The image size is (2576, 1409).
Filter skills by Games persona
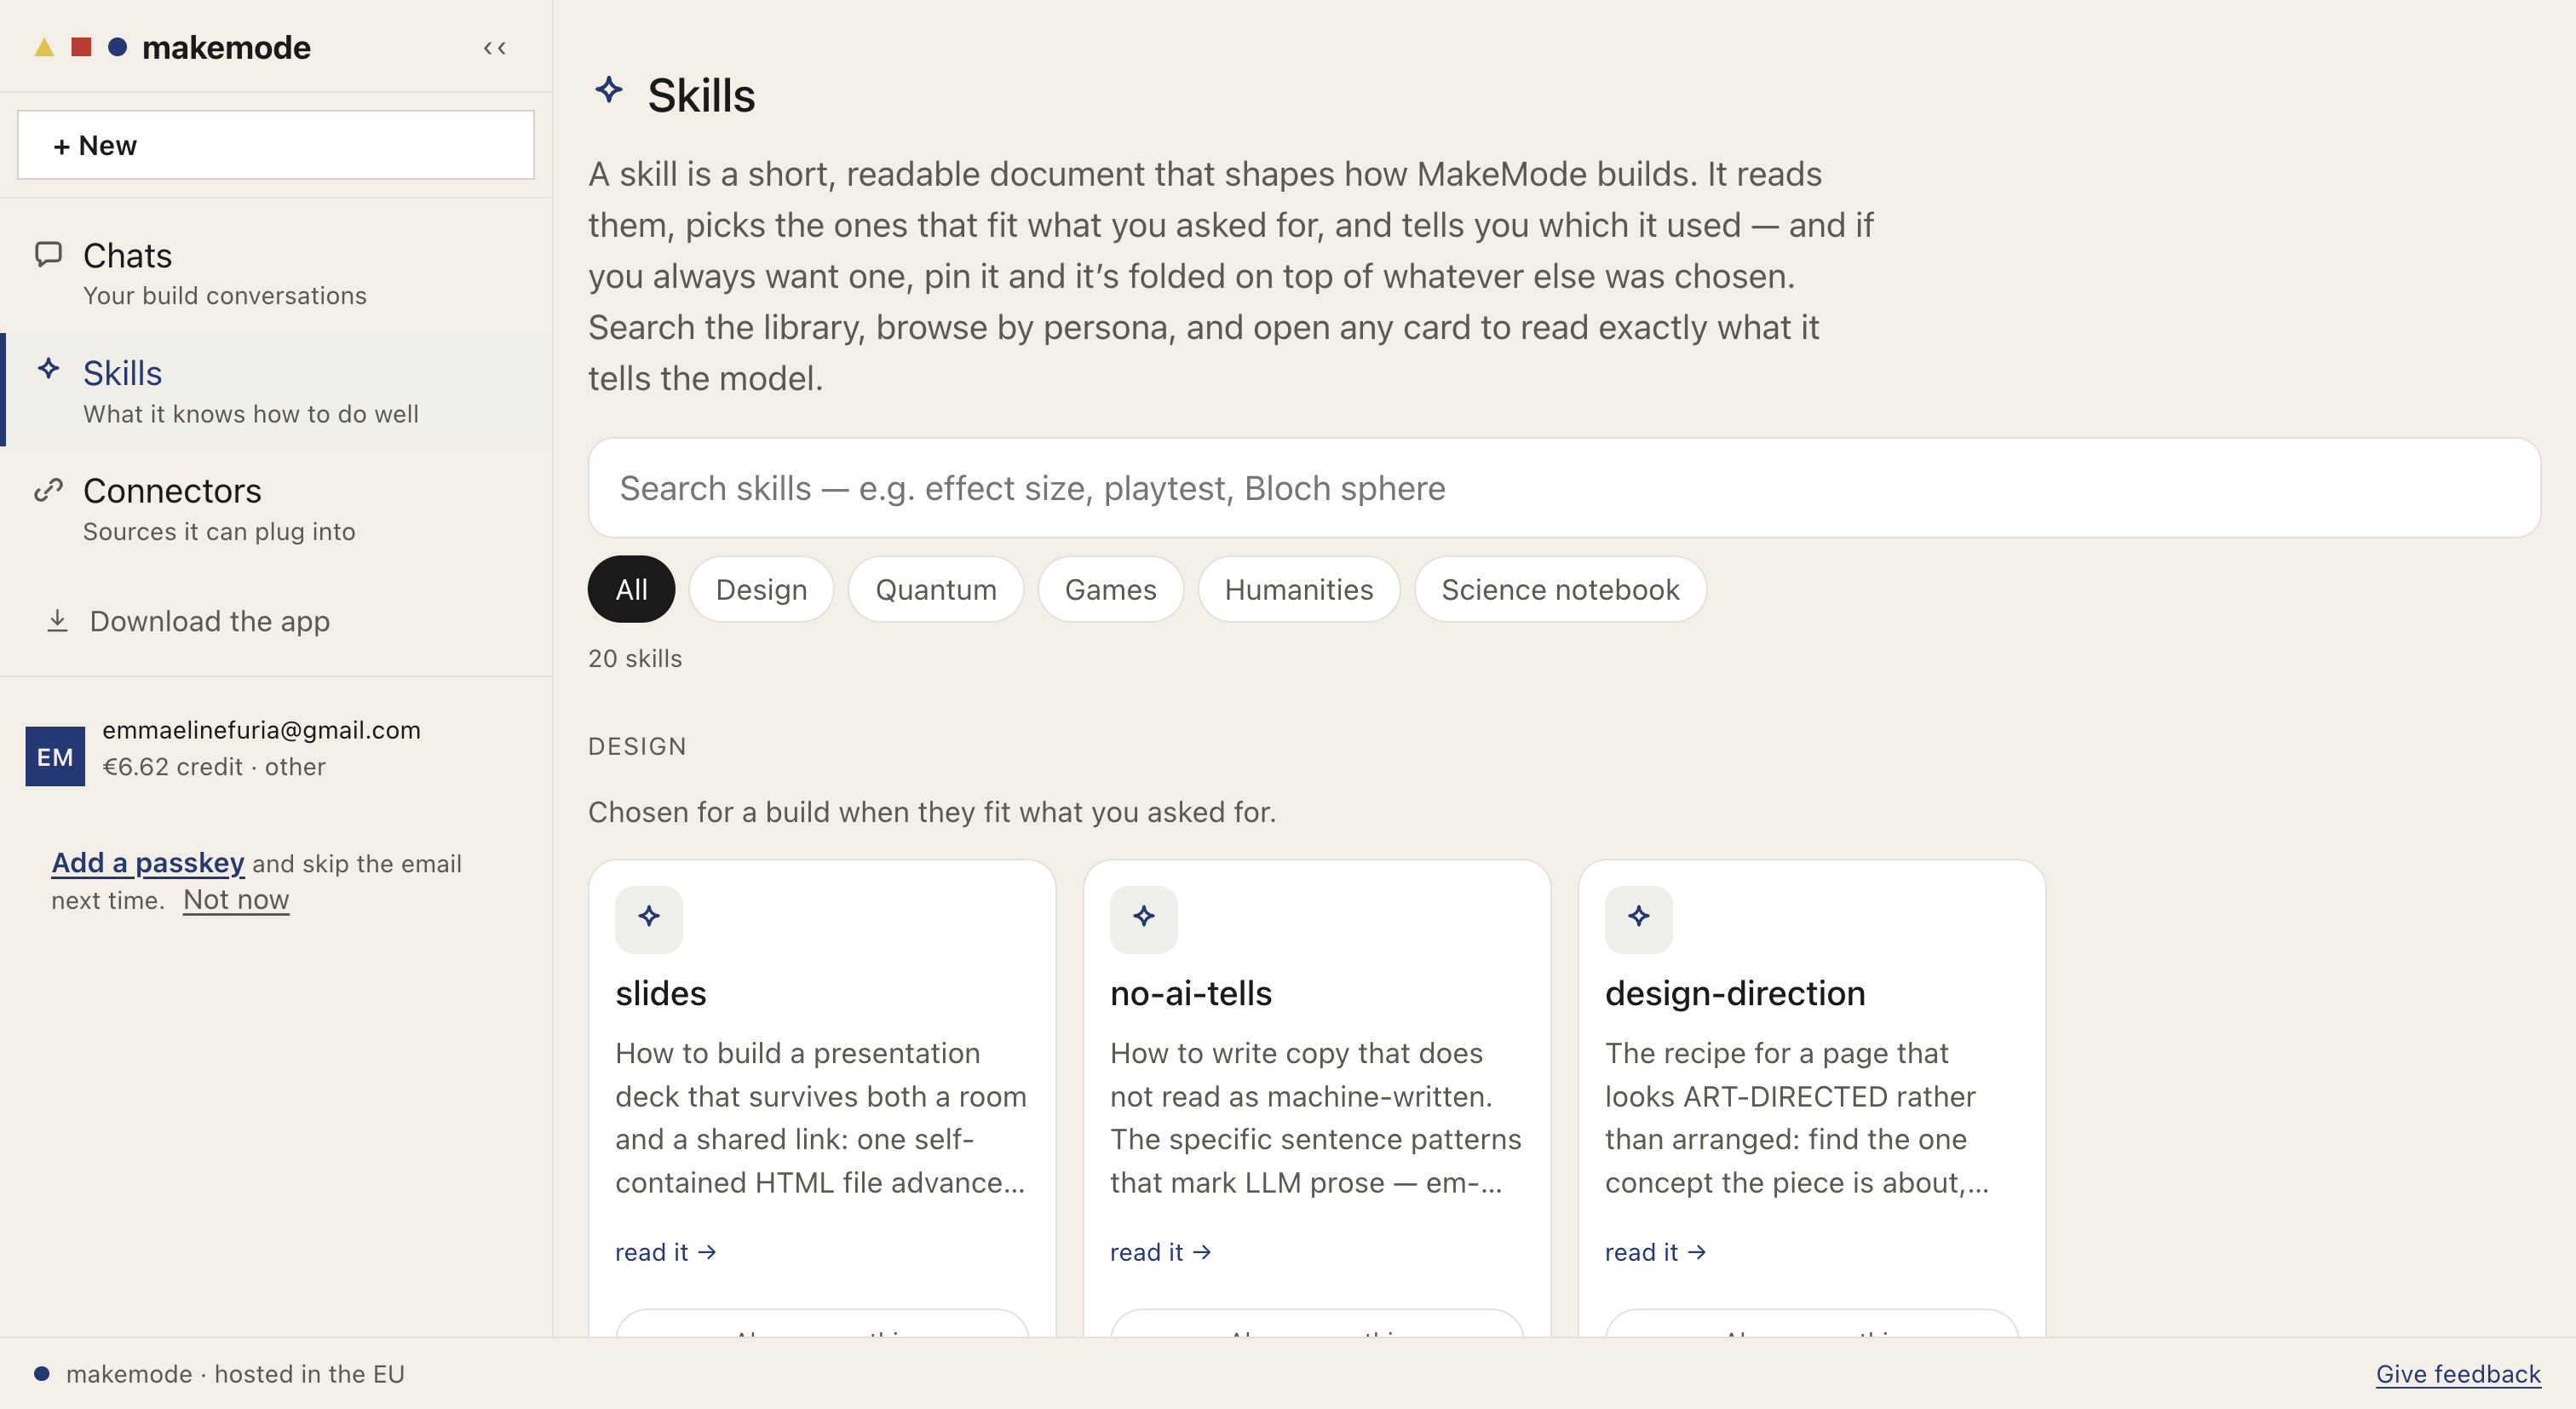1110,589
